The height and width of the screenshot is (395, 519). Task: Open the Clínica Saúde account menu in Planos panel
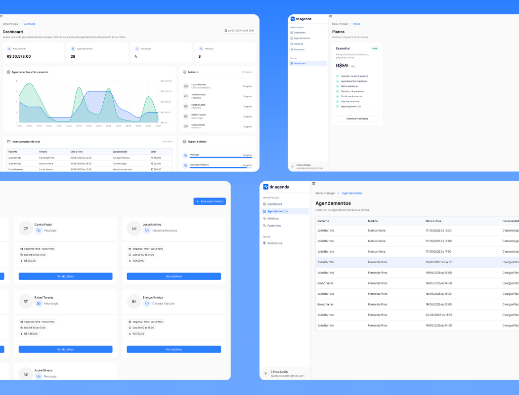[307, 166]
